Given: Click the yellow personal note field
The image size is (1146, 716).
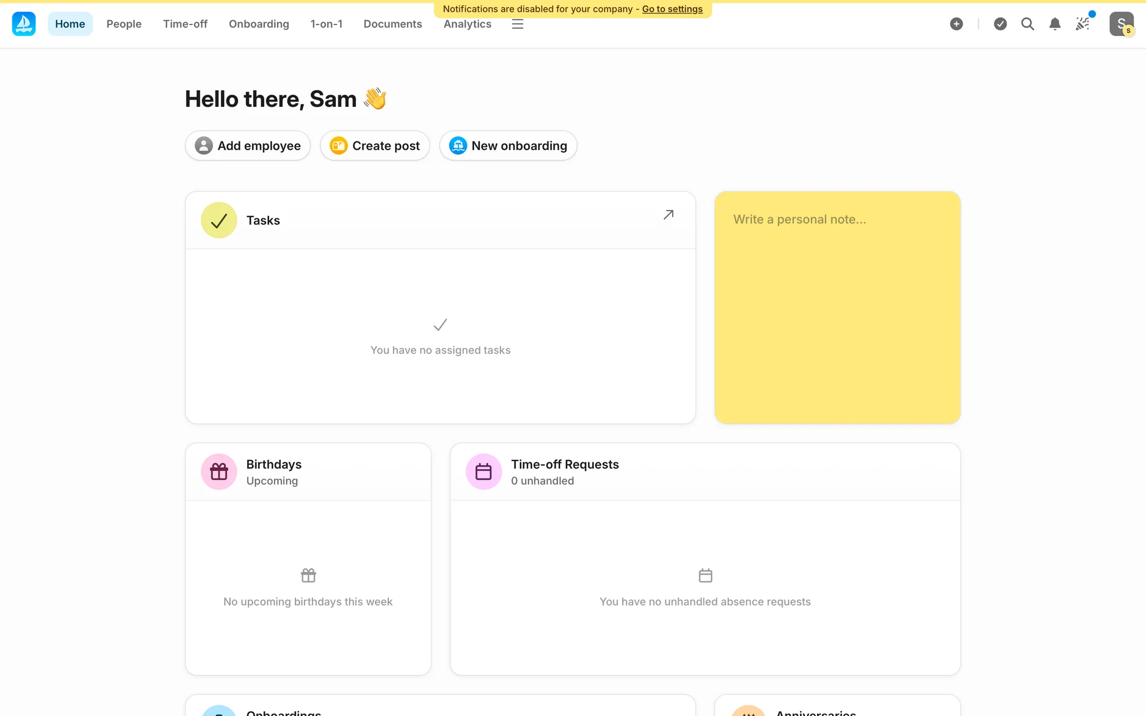Looking at the screenshot, I should coord(837,307).
